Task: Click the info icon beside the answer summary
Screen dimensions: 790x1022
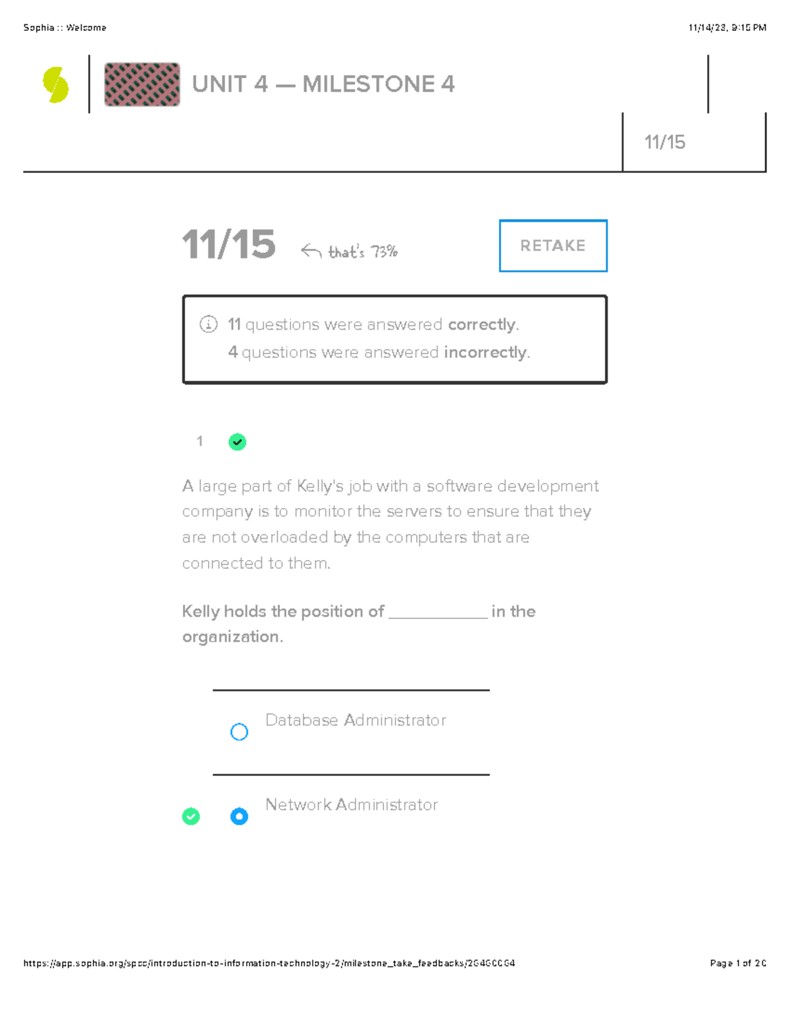Action: pos(207,324)
